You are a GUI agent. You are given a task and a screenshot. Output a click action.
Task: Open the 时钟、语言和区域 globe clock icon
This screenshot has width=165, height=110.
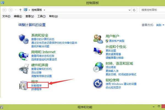click(98, 67)
